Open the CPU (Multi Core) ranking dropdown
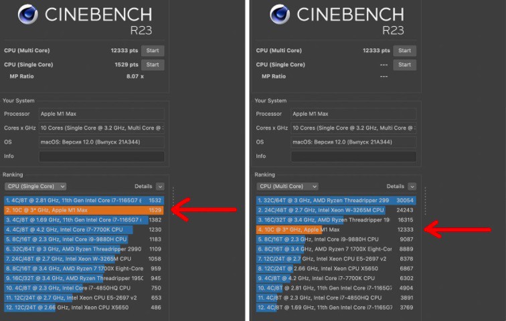 coord(286,187)
